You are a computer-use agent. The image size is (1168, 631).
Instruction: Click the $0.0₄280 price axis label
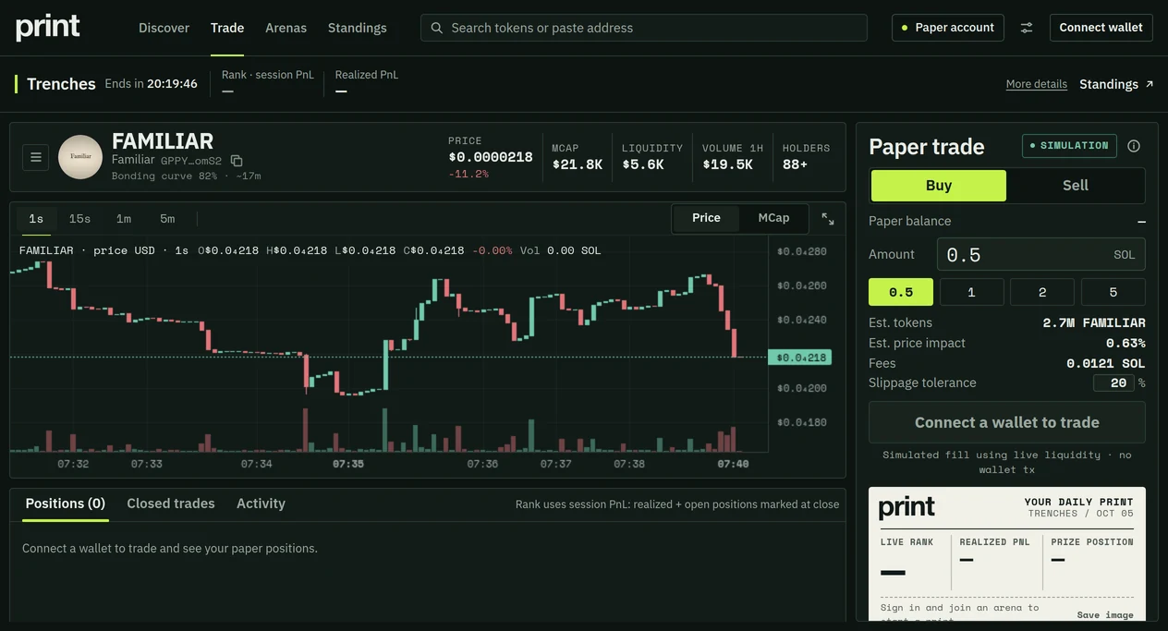pos(802,251)
